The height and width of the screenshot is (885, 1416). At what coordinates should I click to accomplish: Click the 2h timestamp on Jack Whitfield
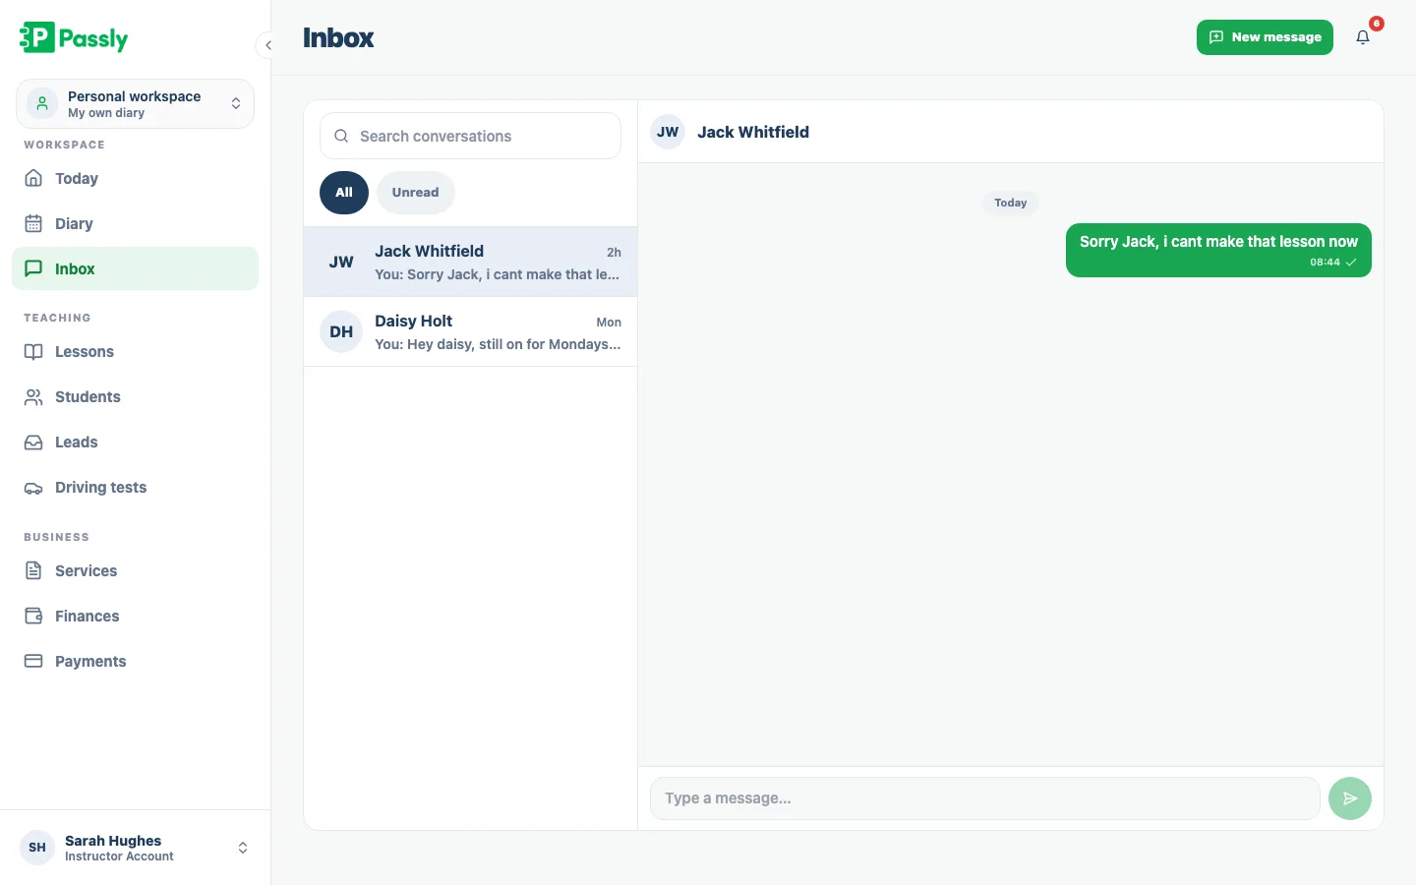(x=614, y=253)
